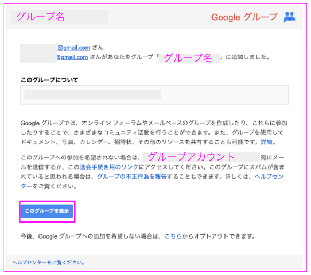Open the ヘルプセンター link in the paragraph

click(x=269, y=177)
